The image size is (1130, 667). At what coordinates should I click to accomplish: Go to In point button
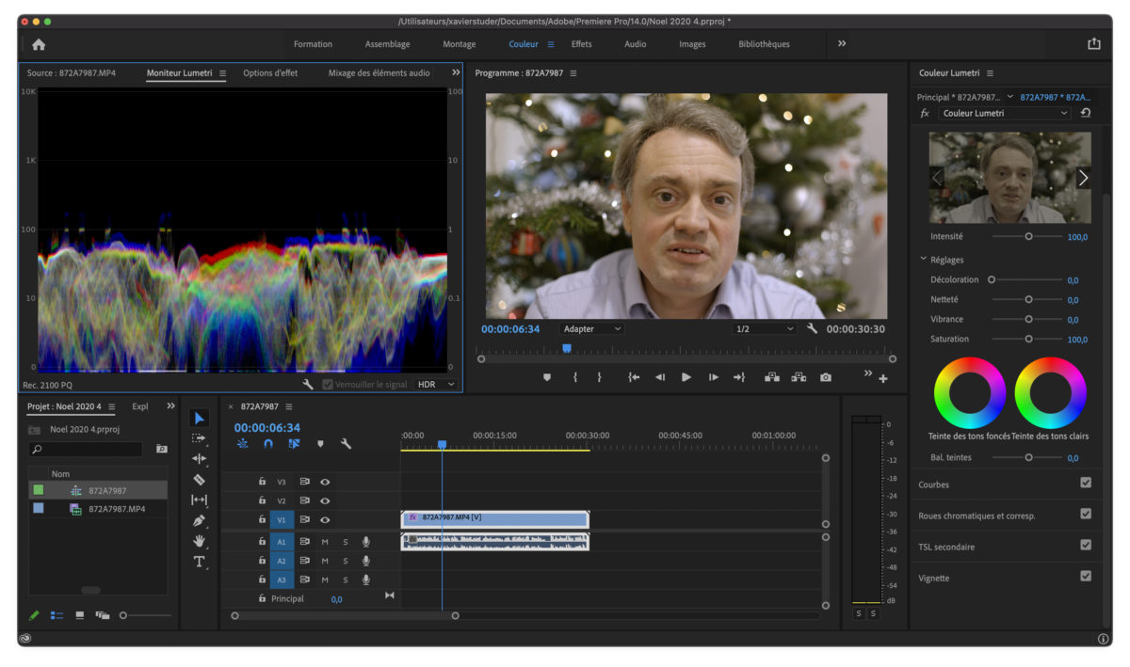pos(635,377)
